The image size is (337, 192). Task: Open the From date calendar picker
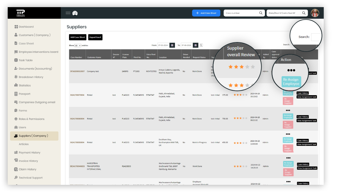pos(172,45)
